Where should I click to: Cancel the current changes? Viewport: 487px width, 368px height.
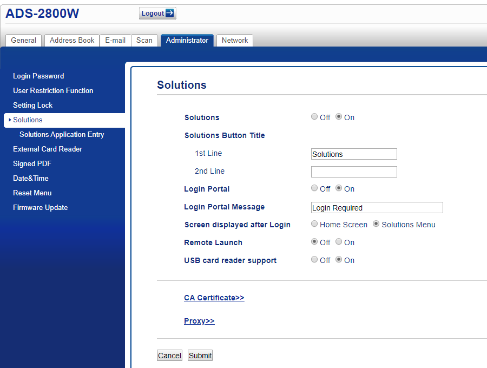169,355
